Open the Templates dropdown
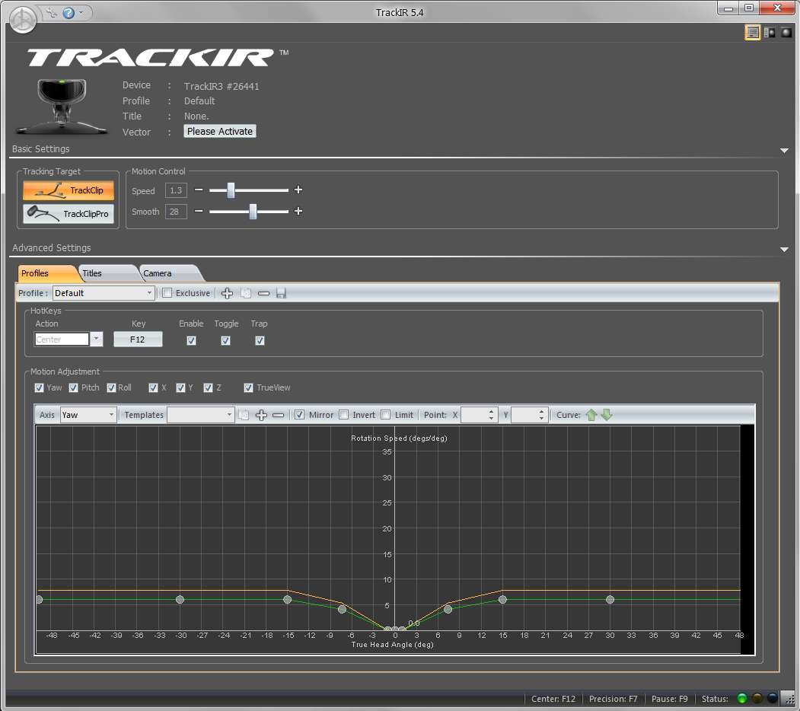 pos(200,415)
